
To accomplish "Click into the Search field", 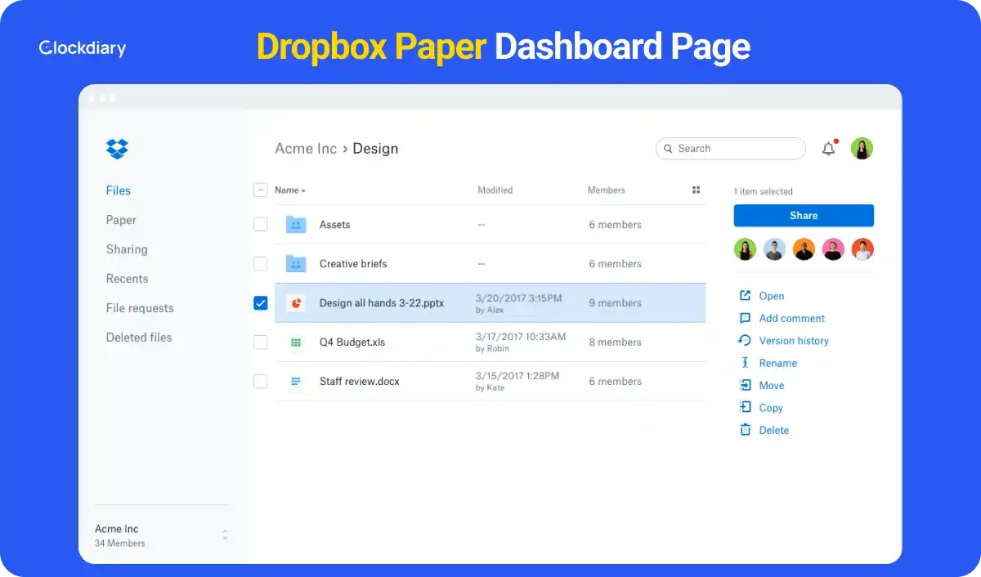I will [731, 149].
